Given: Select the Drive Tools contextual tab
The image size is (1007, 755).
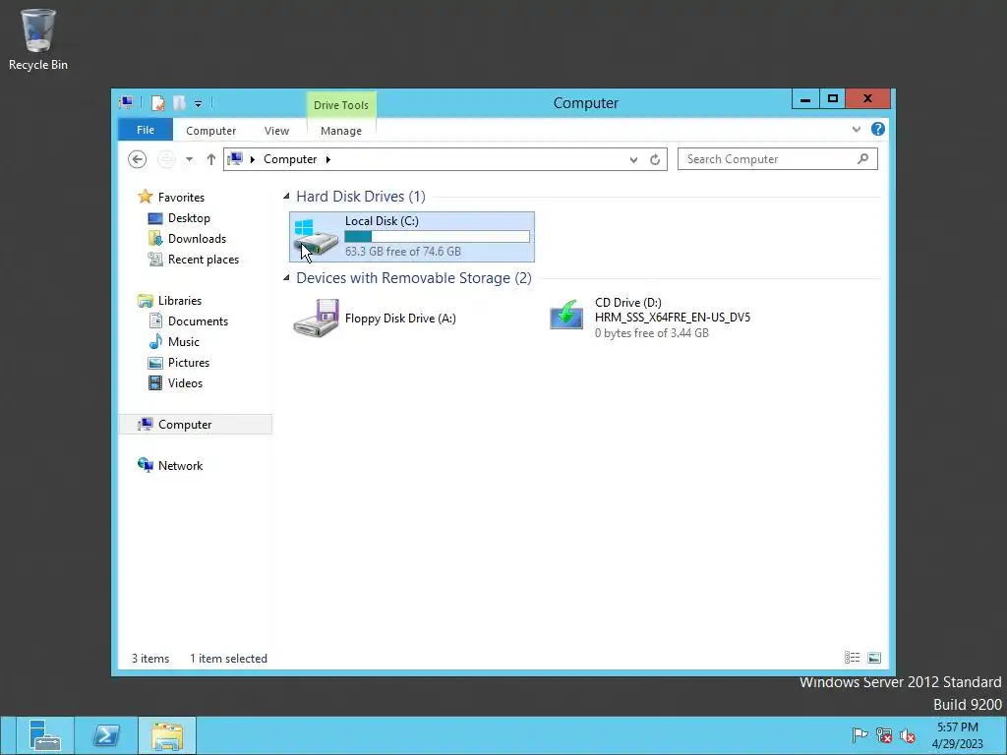Looking at the screenshot, I should click(x=341, y=104).
